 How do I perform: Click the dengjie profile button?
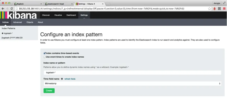[x=217, y=3]
